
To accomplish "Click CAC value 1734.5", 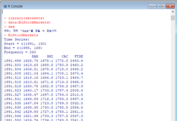I will [x=62, y=86].
